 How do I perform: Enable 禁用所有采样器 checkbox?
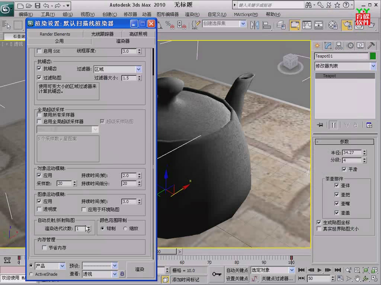pyautogui.click(x=39, y=115)
